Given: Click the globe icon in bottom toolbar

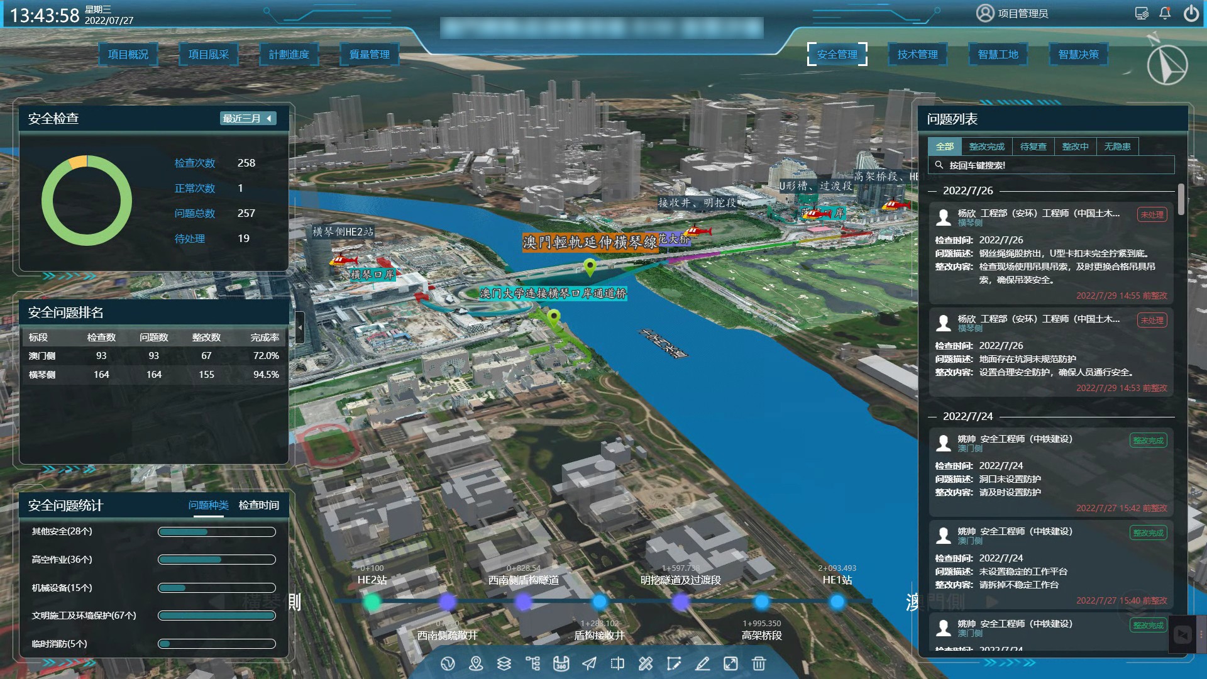Looking at the screenshot, I should point(448,664).
